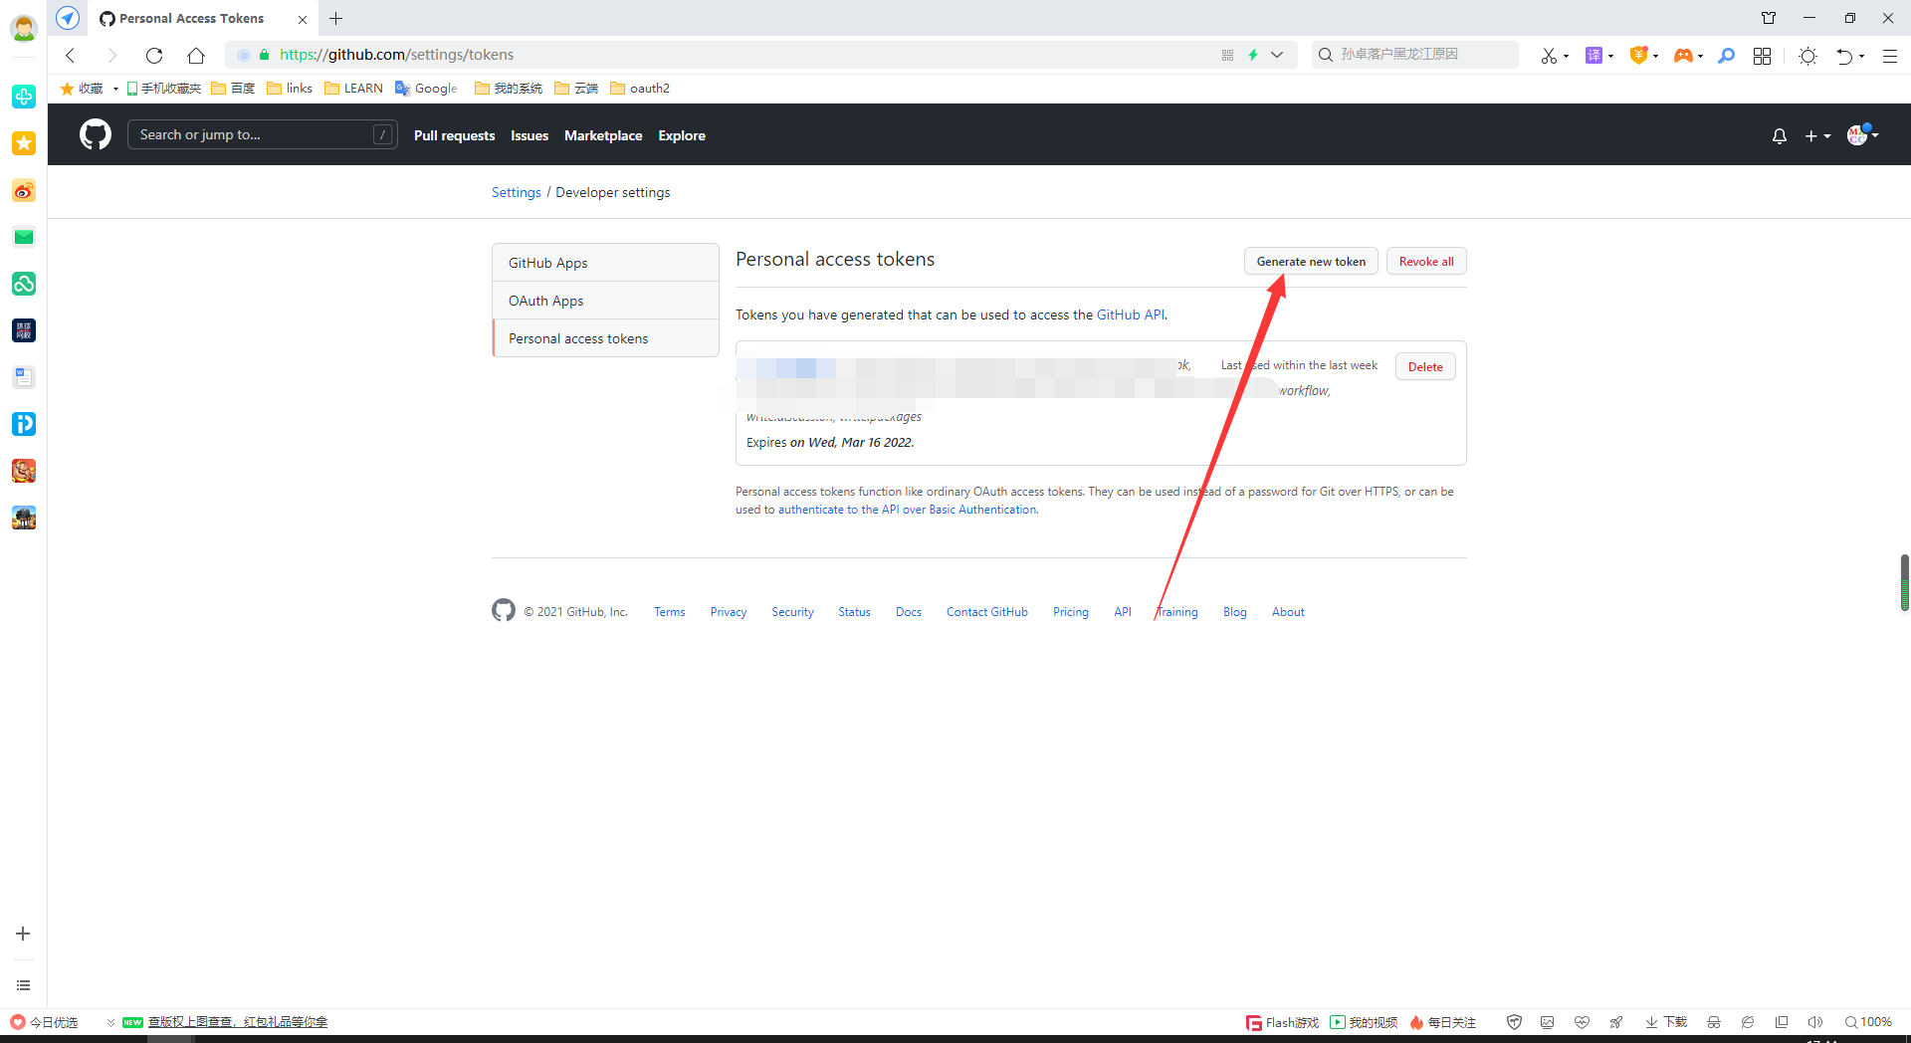Select GitHub Apps in sidebar
Screen dimensions: 1911x1043
click(605, 263)
